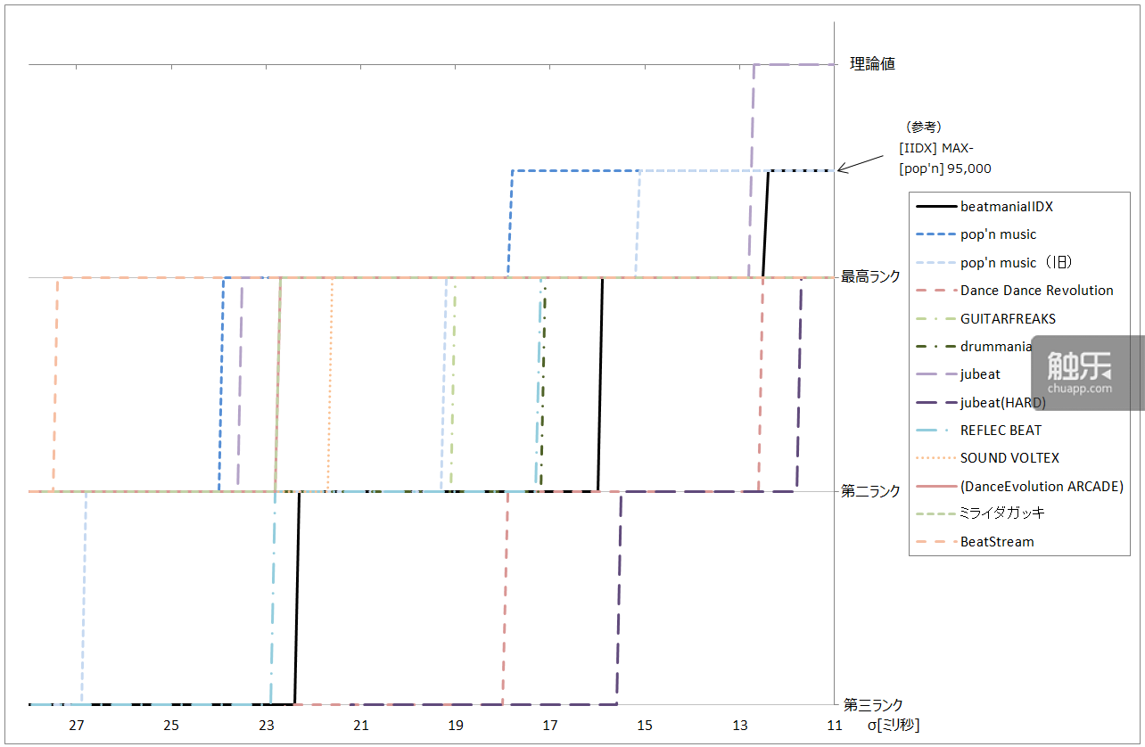Click the orange dashed BeatStream legend line sample

tap(935, 542)
